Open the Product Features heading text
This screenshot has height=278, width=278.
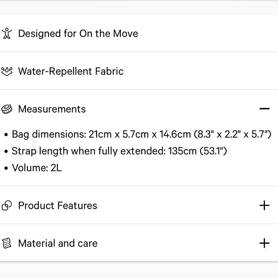click(x=58, y=205)
